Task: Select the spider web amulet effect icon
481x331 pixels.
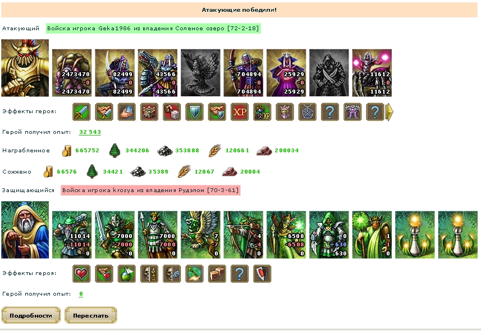Action: [308, 112]
